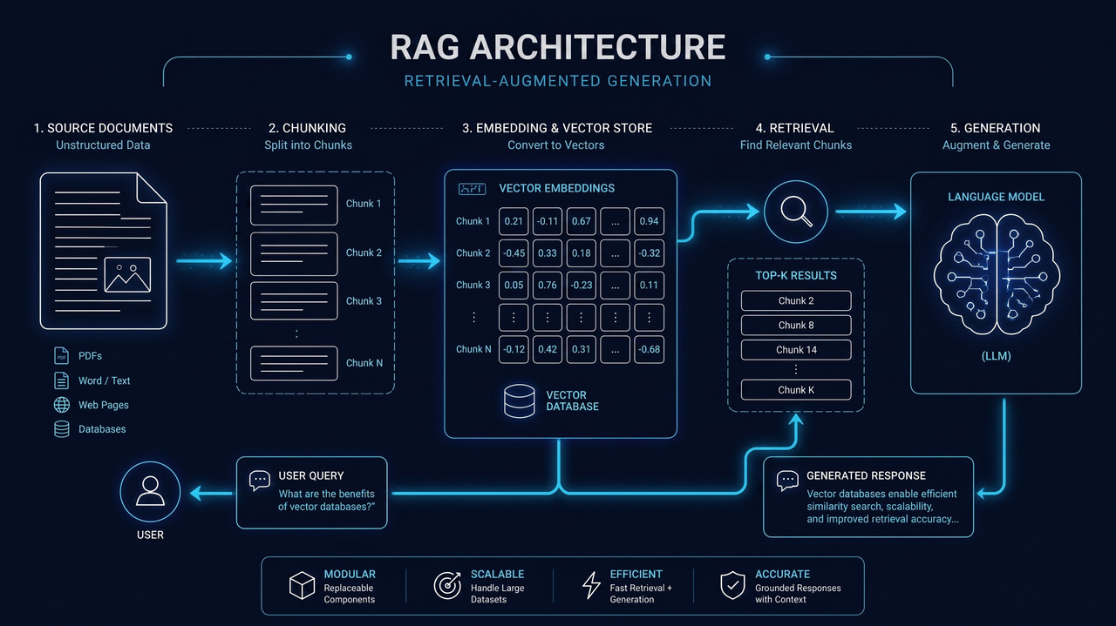Image resolution: width=1116 pixels, height=626 pixels.
Task: Click the Chunk K result button
Action: click(796, 390)
